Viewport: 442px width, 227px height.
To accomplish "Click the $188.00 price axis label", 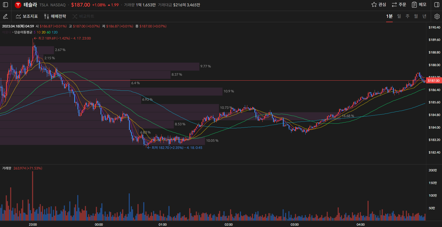I will point(434,65).
